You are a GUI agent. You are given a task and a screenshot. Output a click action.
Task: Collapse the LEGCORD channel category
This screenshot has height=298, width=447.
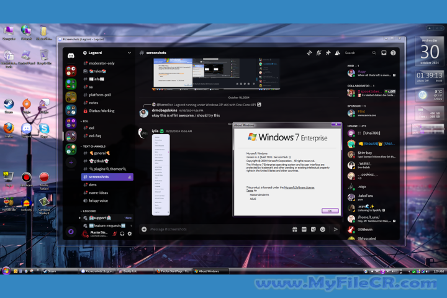pyautogui.click(x=88, y=211)
